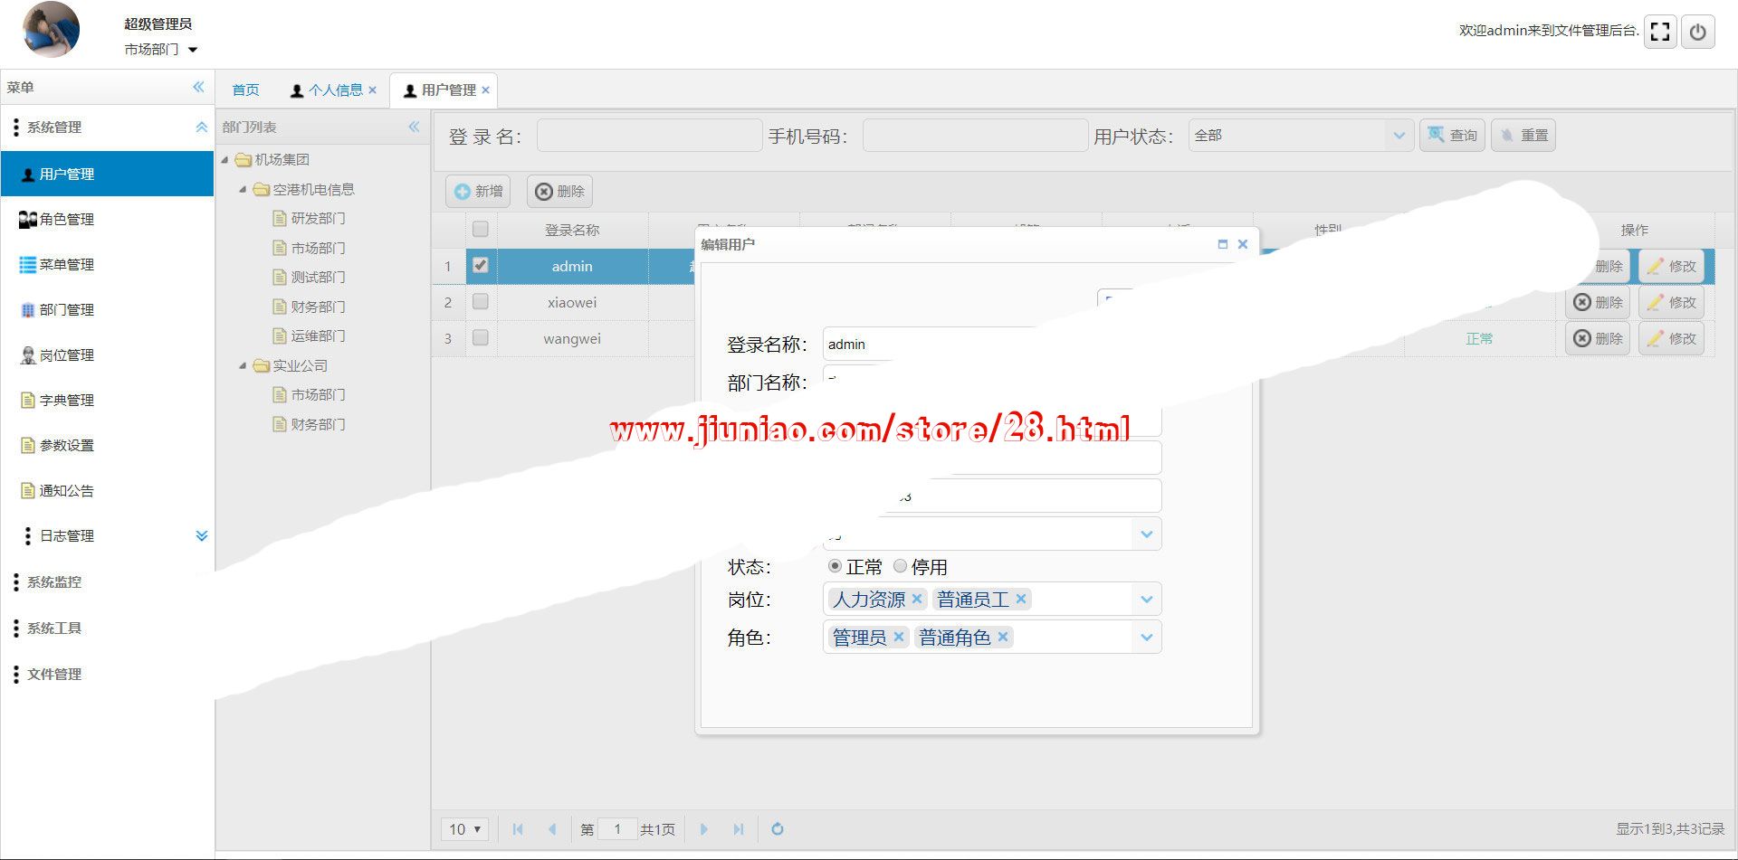Click the power logout icon
The width and height of the screenshot is (1738, 860).
(1698, 32)
